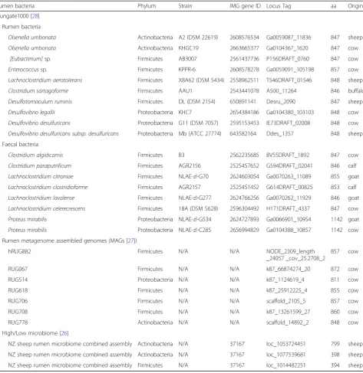Select the RUG067 row name
Screen dimensions: 363x373
pyautogui.click(x=18, y=269)
